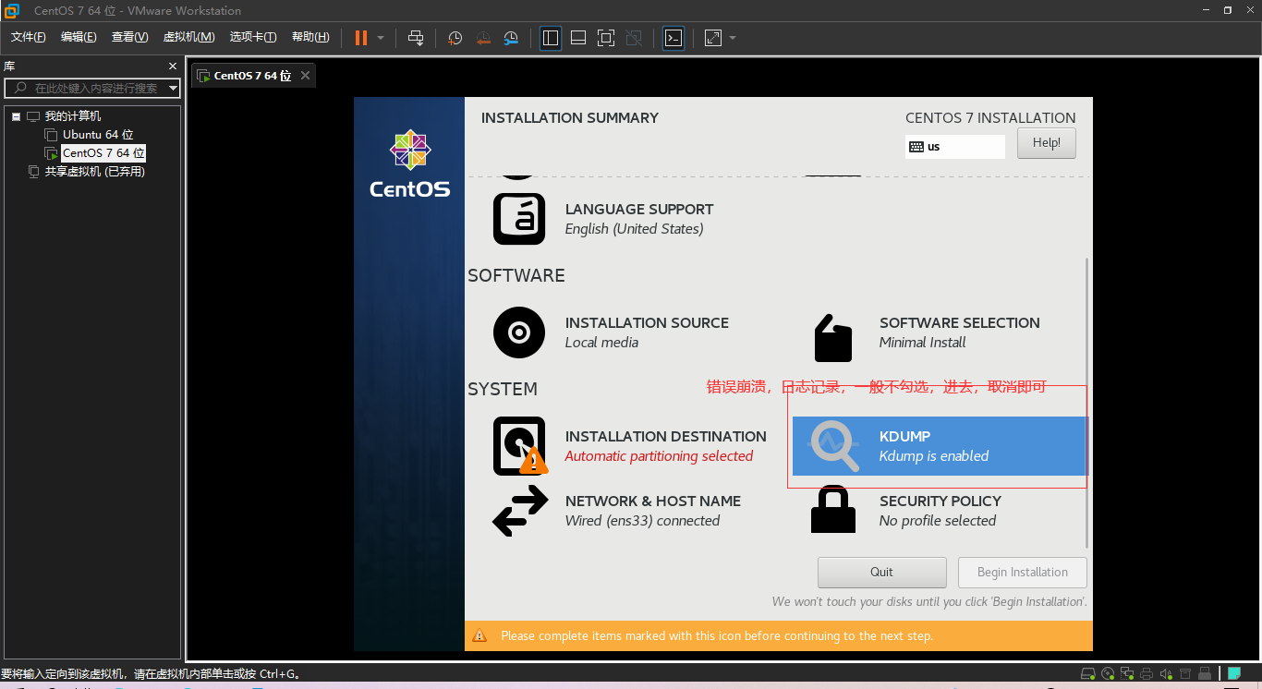Click the printer device status icon

pos(1147,673)
